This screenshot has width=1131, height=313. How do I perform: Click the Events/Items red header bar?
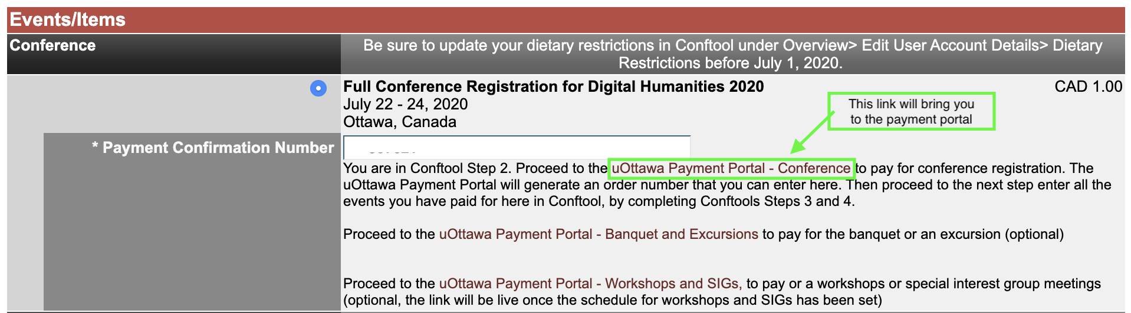coord(565,19)
